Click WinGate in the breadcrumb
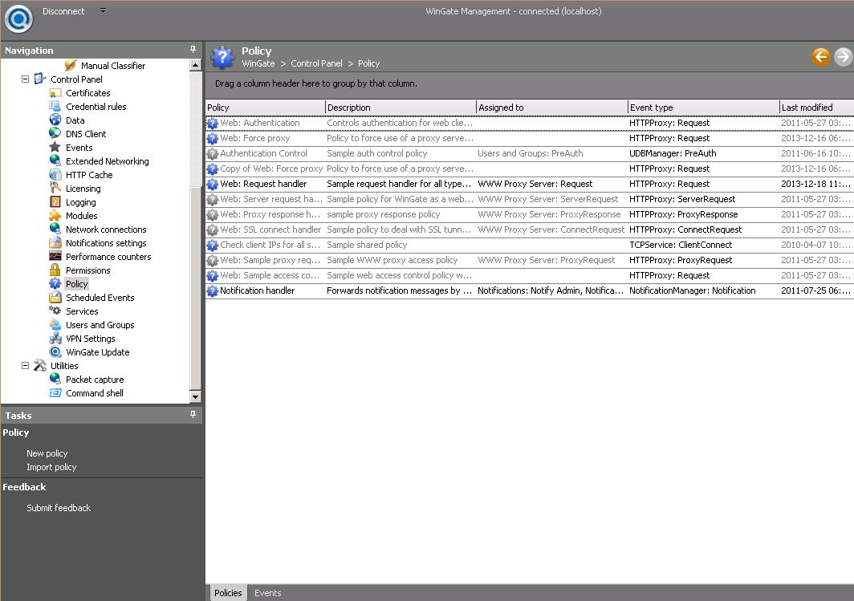The width and height of the screenshot is (854, 601). (x=258, y=63)
